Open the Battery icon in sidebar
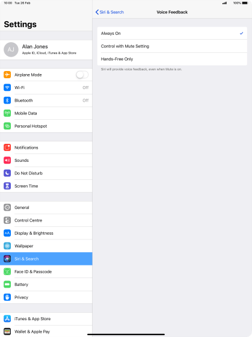The width and height of the screenshot is (252, 337). click(x=7, y=284)
